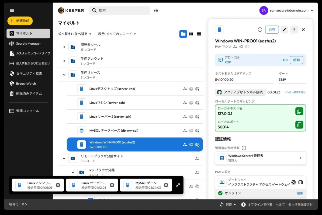Click the link icon beside the RDP protocol
The width and height of the screenshot is (322, 215).
285,60
